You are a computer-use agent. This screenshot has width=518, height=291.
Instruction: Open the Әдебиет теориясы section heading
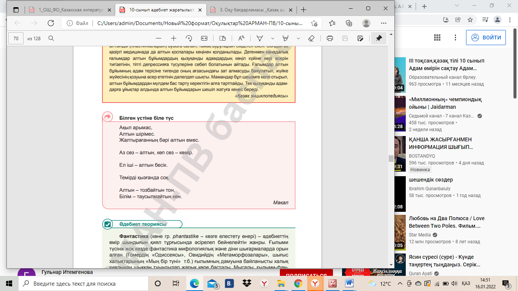[x=143, y=224]
